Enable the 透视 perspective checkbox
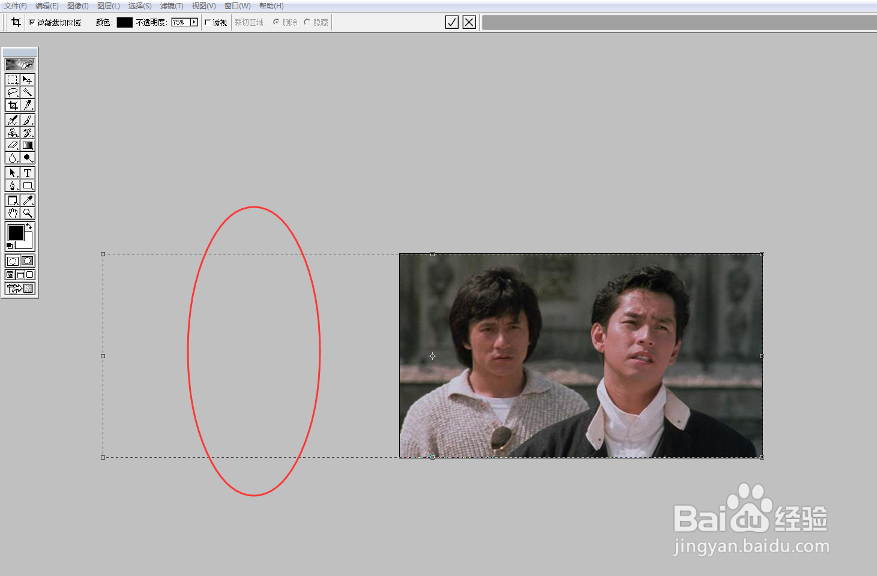The width and height of the screenshot is (877, 576). [208, 22]
